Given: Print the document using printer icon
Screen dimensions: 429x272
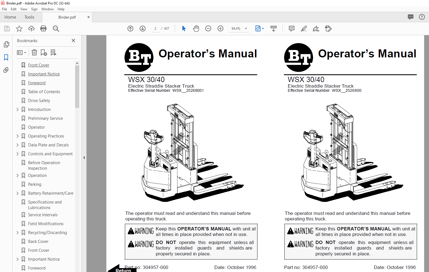Looking at the screenshot, I should [x=43, y=29].
